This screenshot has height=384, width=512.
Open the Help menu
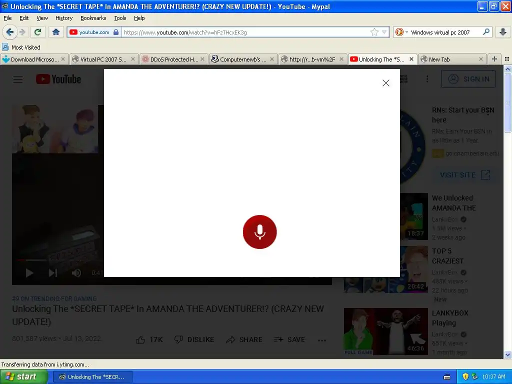(x=139, y=18)
